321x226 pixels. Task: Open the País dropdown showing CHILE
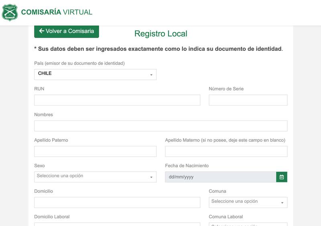95,74
